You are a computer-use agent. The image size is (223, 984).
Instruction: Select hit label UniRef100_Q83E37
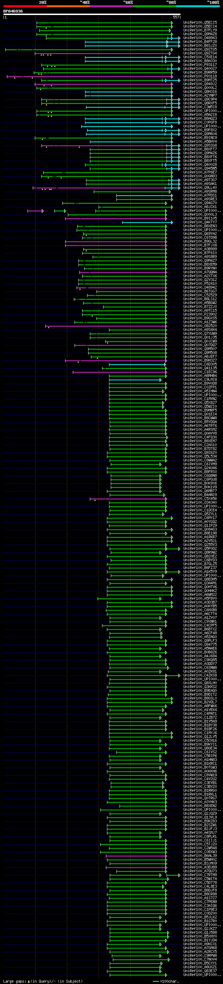coord(200,971)
